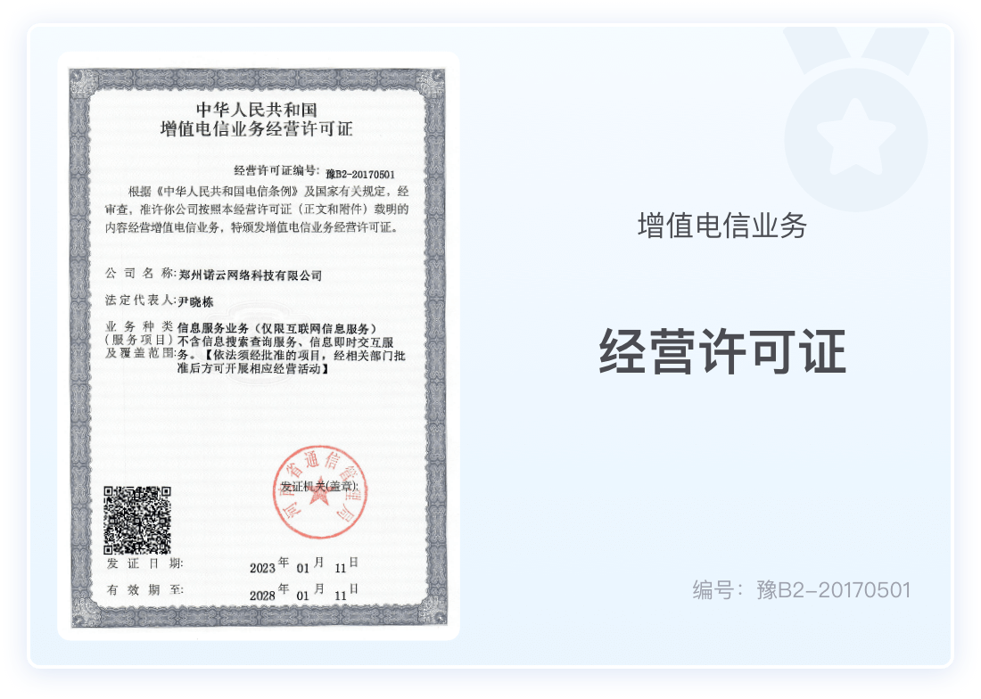981x699 pixels.
Task: Click the 发证机关(盖章) label
Action: [318, 486]
